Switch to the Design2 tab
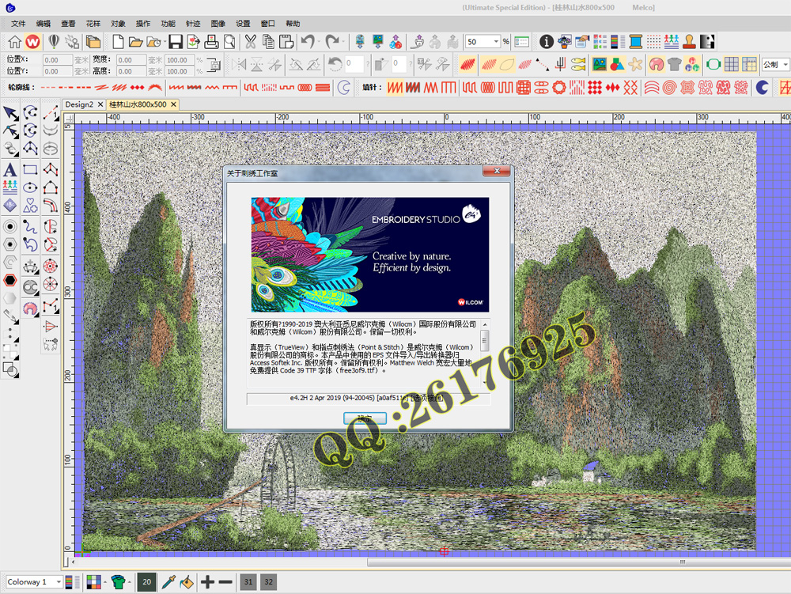This screenshot has height=594, width=791. pos(79,104)
